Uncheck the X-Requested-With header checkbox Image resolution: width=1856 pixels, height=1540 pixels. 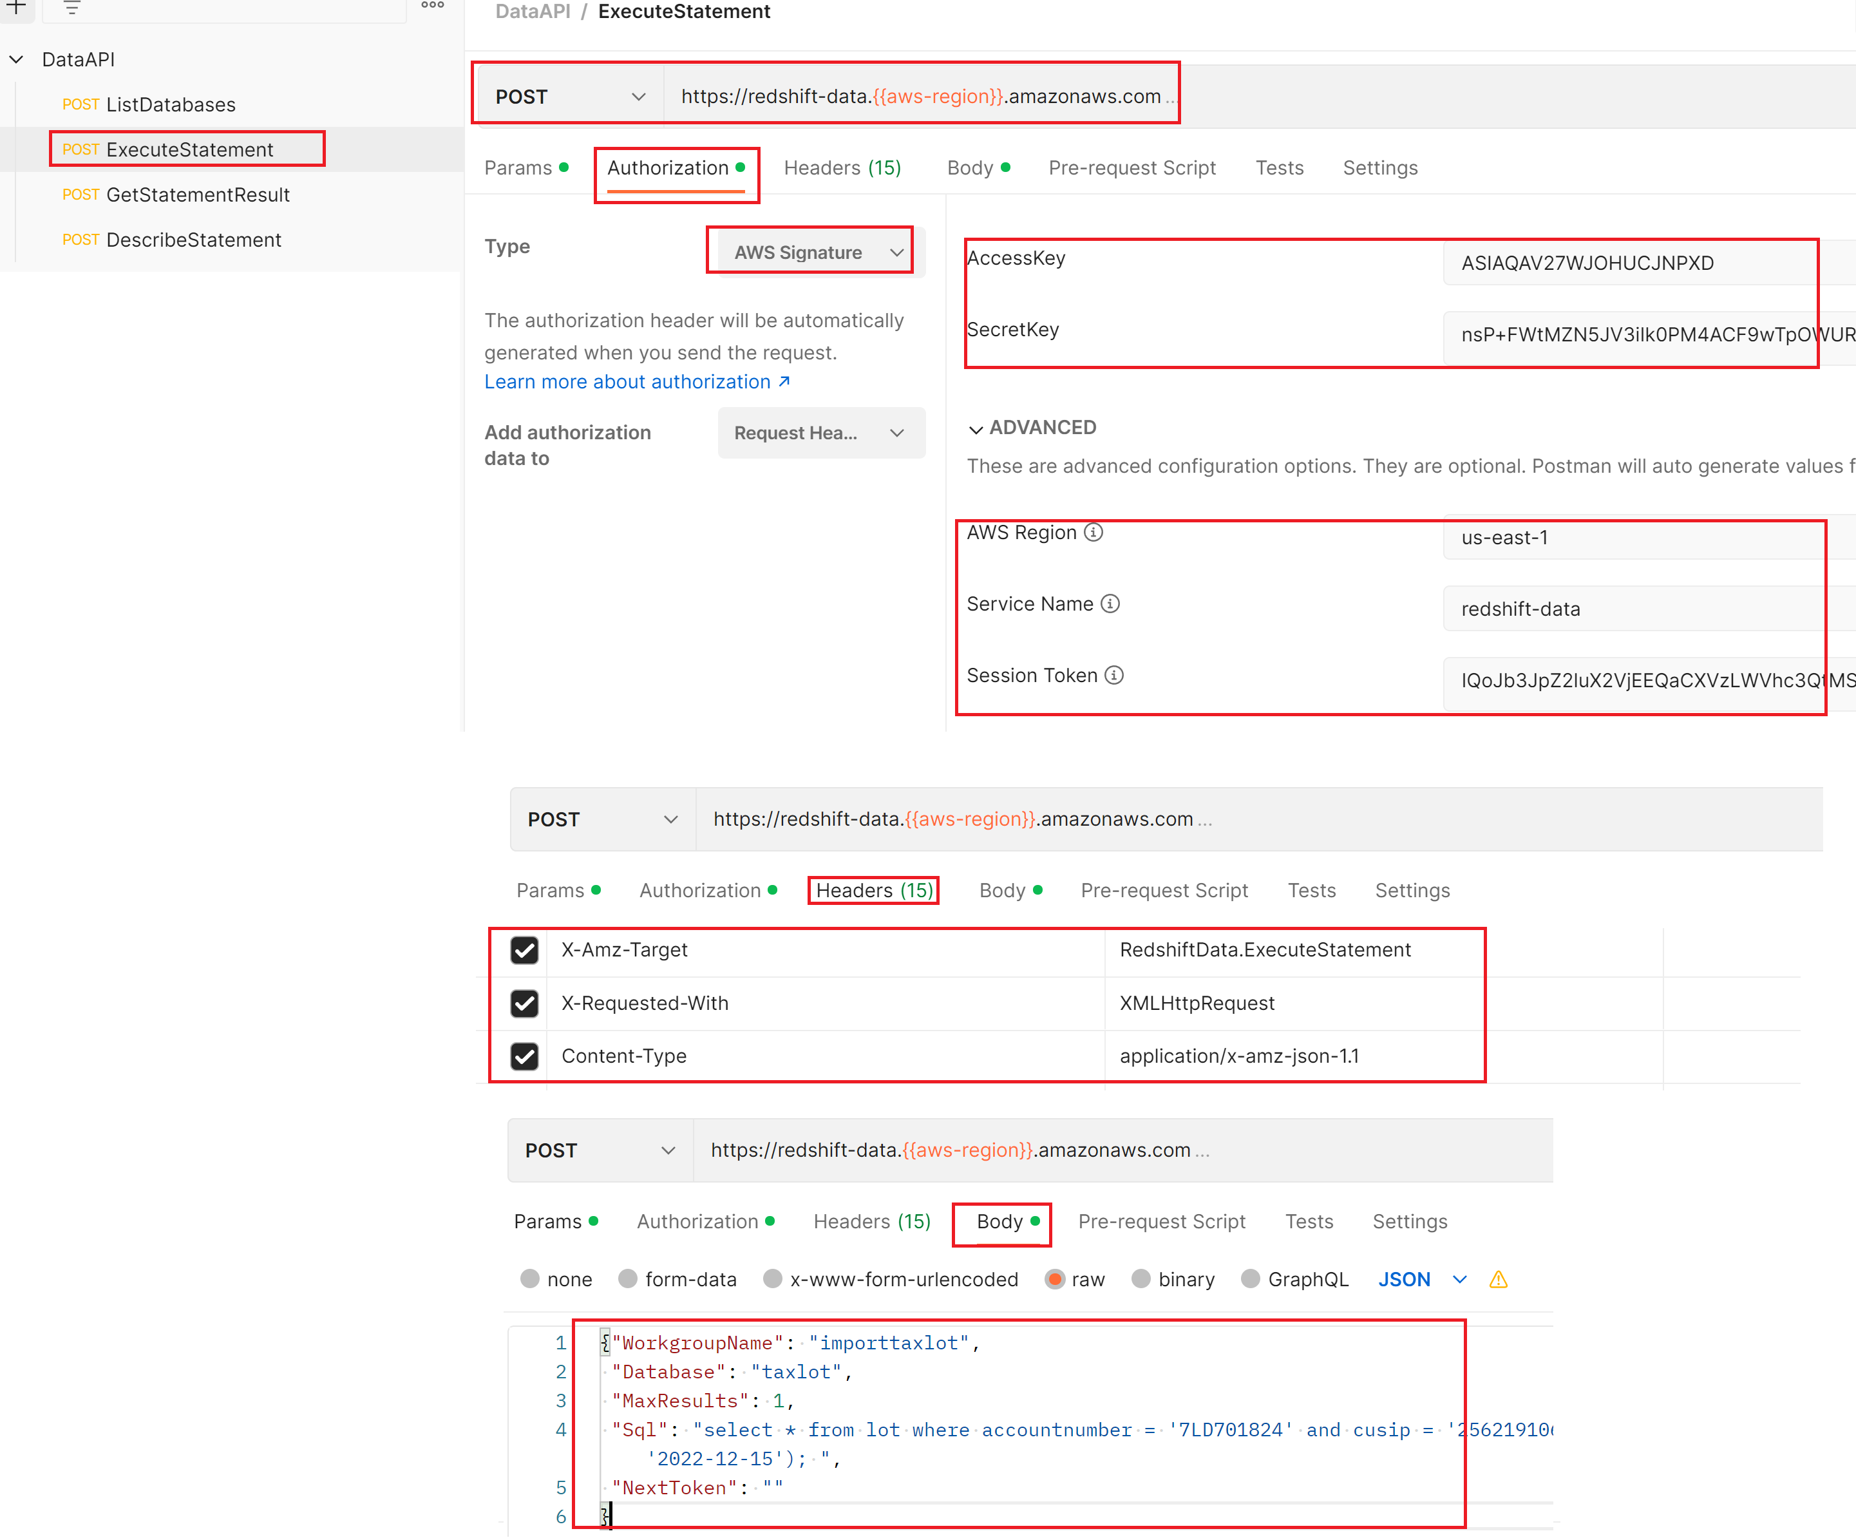524,1003
